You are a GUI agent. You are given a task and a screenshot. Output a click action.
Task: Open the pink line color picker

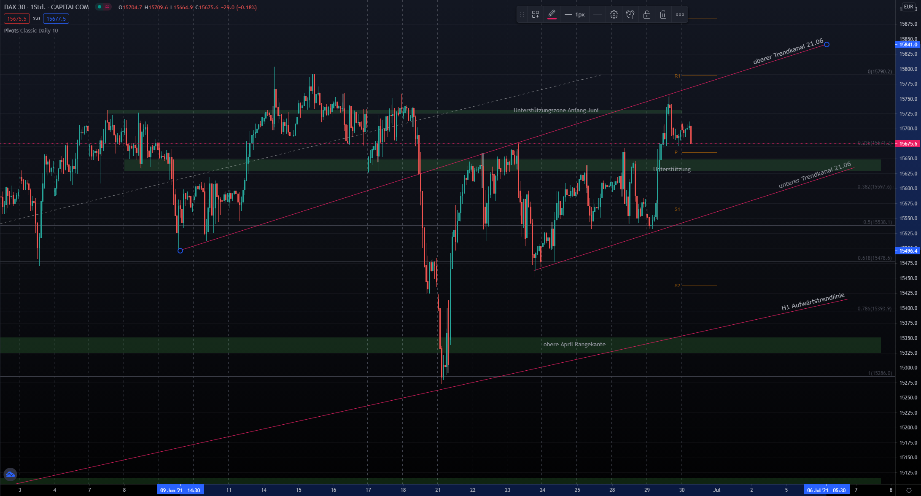click(552, 15)
